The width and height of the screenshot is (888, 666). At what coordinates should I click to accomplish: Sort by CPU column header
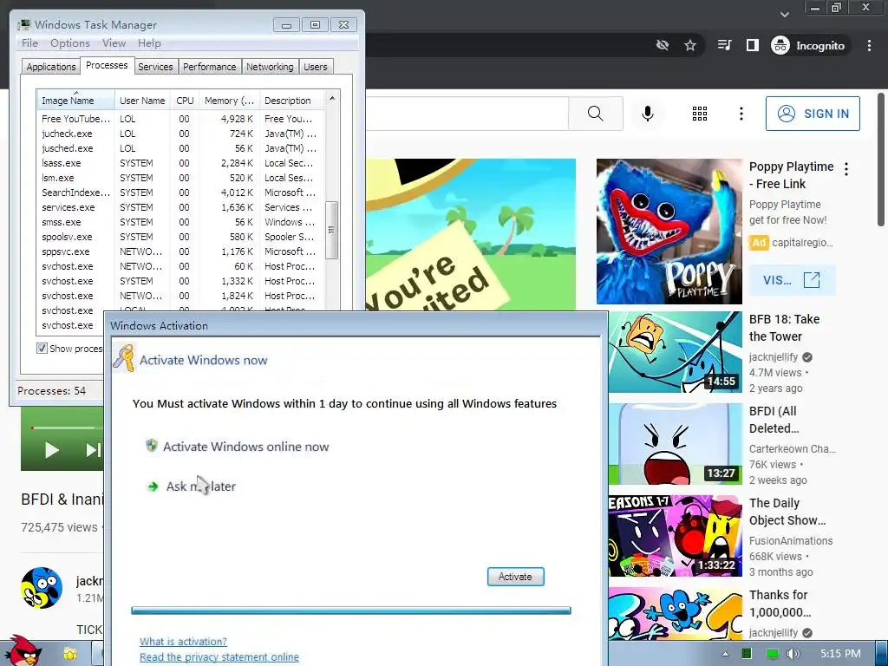pos(185,101)
